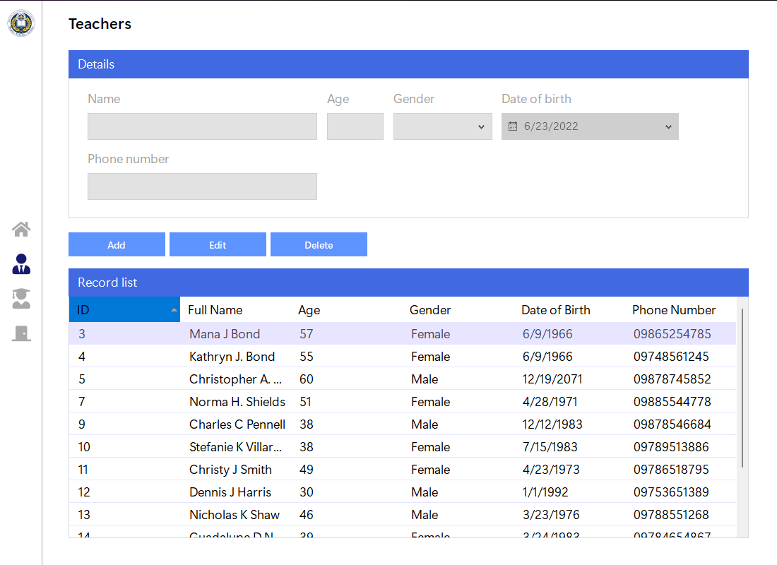777x565 pixels.
Task: Select the Norma H. Shields record
Action: [x=237, y=402]
